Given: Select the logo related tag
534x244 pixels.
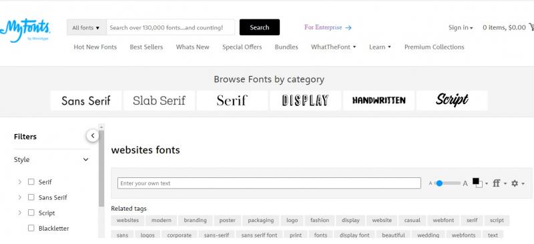Looking at the screenshot, I should [x=292, y=220].
